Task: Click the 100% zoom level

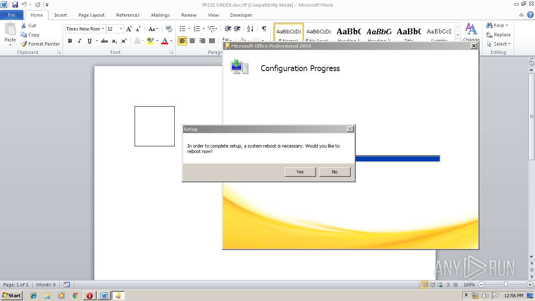Action: click(469, 285)
